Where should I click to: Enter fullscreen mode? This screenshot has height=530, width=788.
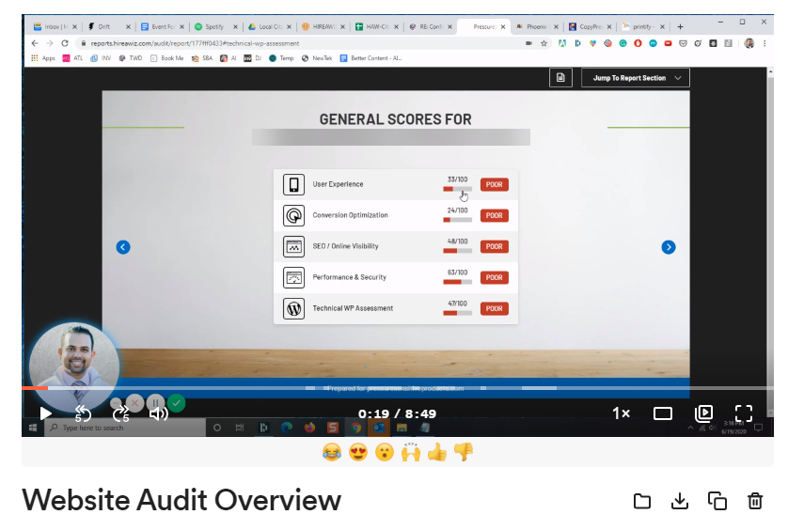pos(744,413)
